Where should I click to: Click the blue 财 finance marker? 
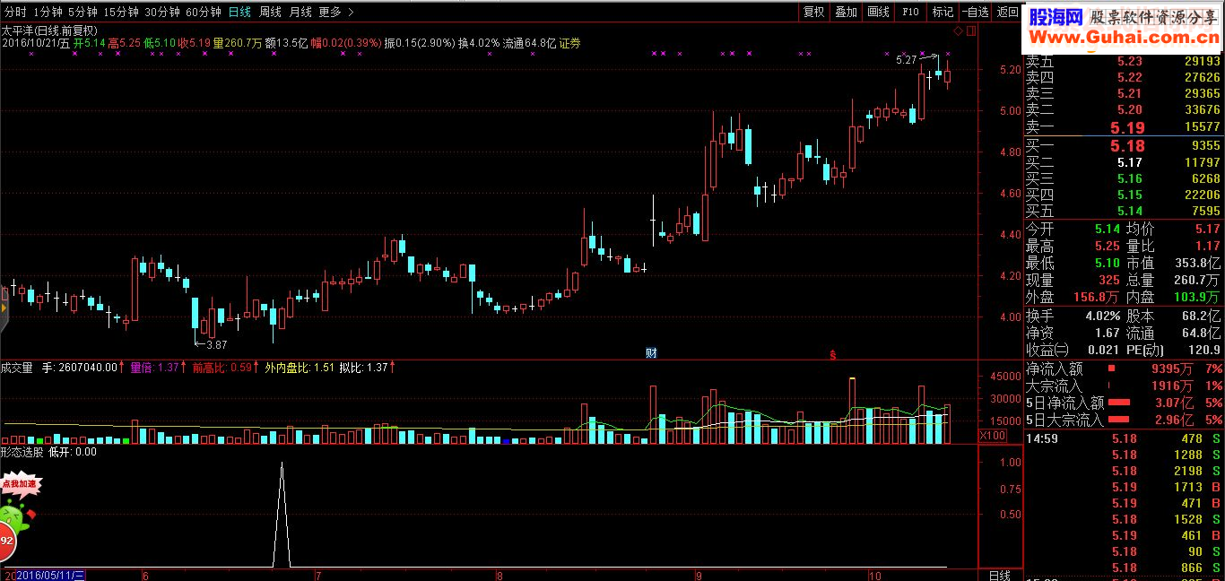click(651, 353)
